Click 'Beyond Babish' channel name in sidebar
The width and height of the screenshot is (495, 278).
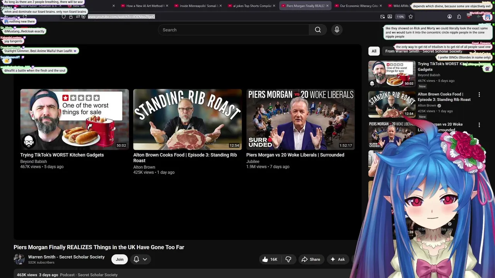[x=429, y=75]
